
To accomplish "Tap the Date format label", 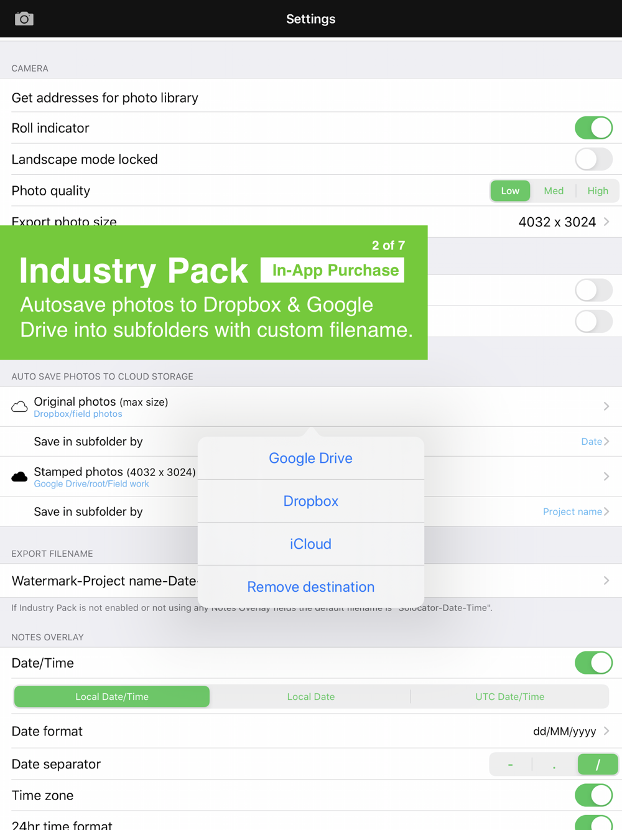I will point(47,732).
